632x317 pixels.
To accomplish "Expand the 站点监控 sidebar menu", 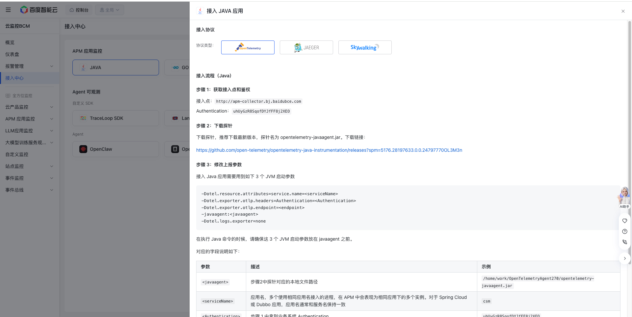I will coord(30,166).
